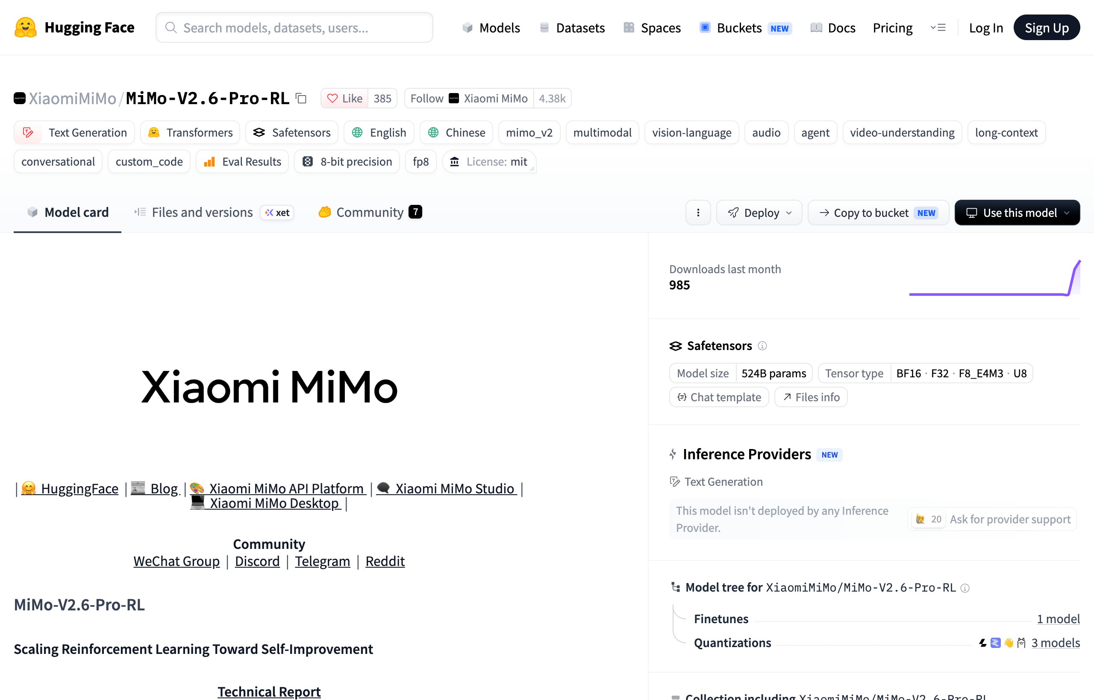Open the Blog link
1094x700 pixels.
coord(155,489)
